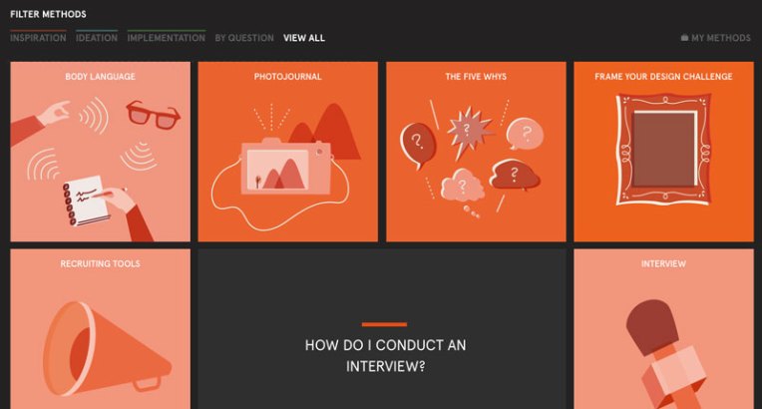Click the sunglasses in Body Language card
This screenshot has width=762, height=409.
(153, 115)
